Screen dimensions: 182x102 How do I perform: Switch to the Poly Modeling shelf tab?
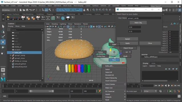[28, 14]
